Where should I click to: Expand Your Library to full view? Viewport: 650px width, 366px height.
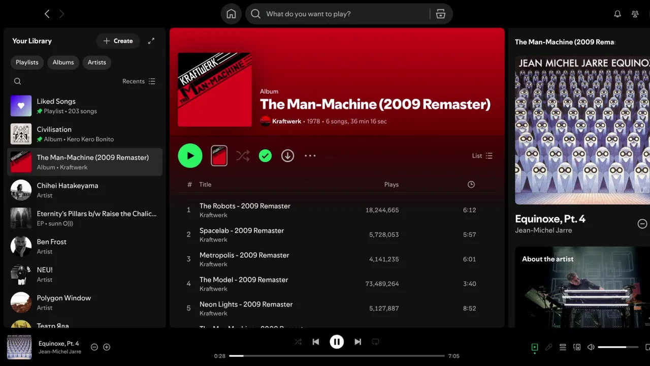151,41
